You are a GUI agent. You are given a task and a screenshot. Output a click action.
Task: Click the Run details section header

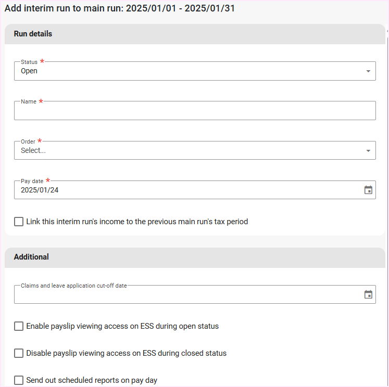[x=33, y=34]
